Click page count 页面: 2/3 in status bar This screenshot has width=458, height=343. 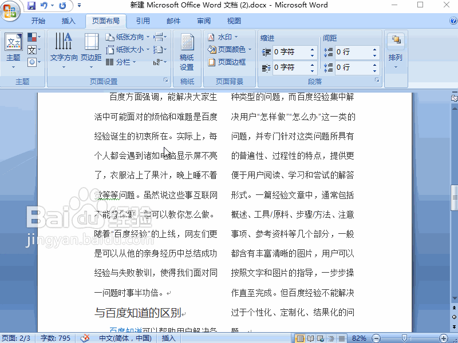pyautogui.click(x=17, y=338)
